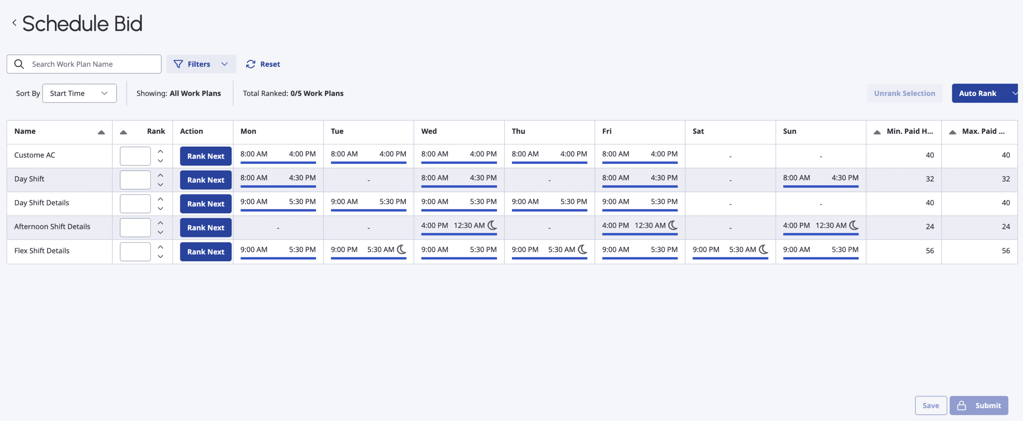Image resolution: width=1023 pixels, height=421 pixels.
Task: Increase rank for Afternoon Shift Details
Action: pos(160,223)
